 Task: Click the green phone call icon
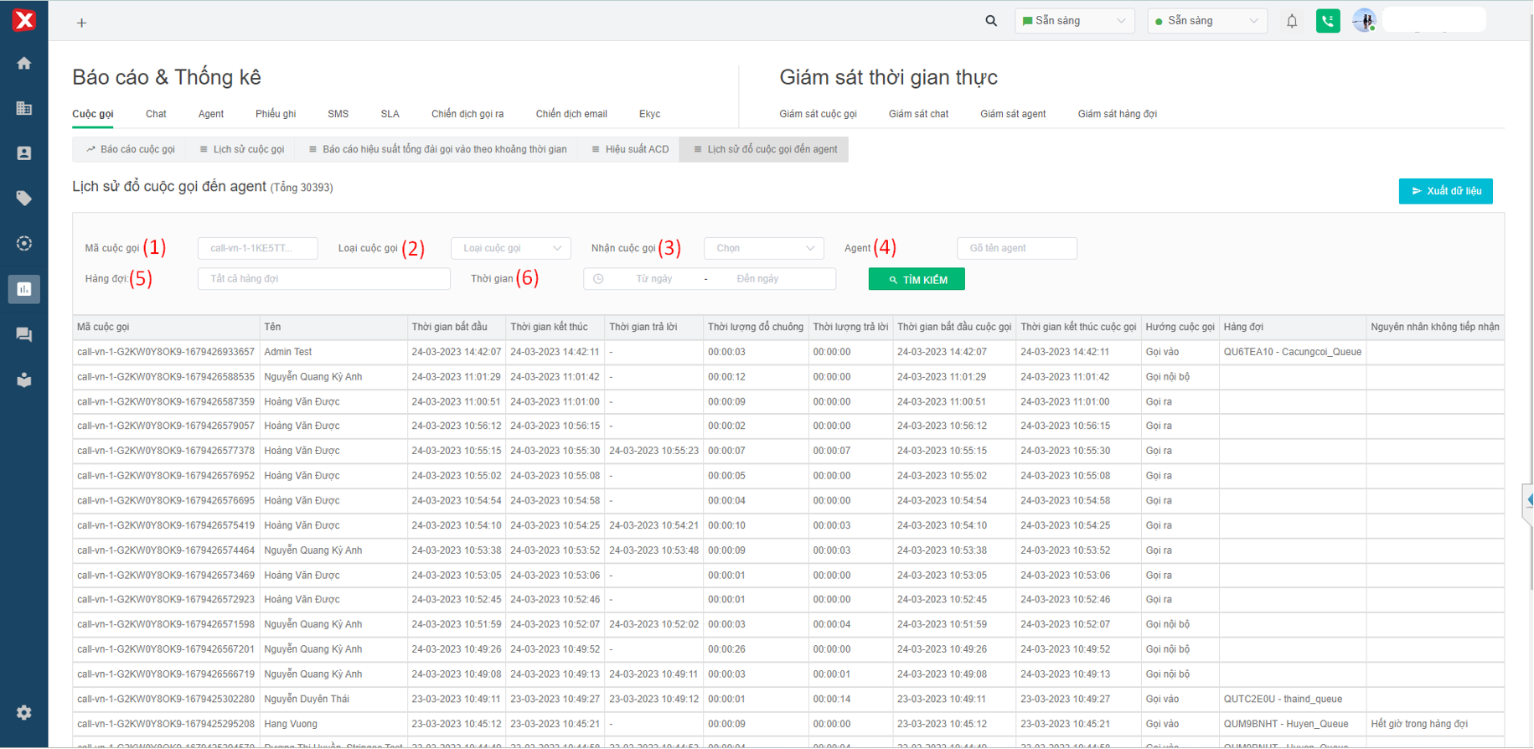(1328, 21)
